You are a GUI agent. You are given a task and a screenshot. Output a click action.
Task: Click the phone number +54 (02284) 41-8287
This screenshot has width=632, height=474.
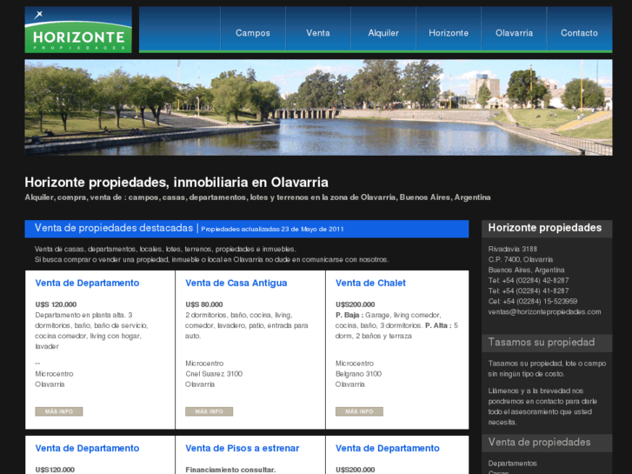(536, 290)
